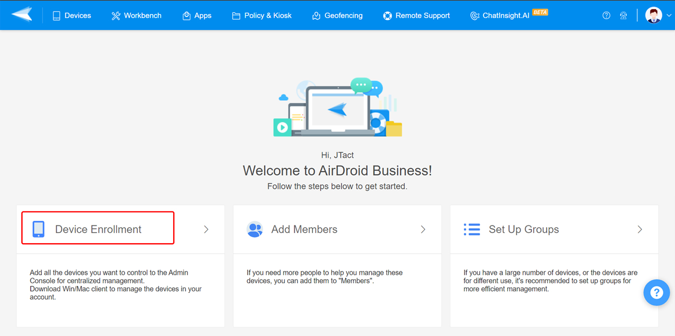Switch to the Geofencing menu

click(337, 16)
